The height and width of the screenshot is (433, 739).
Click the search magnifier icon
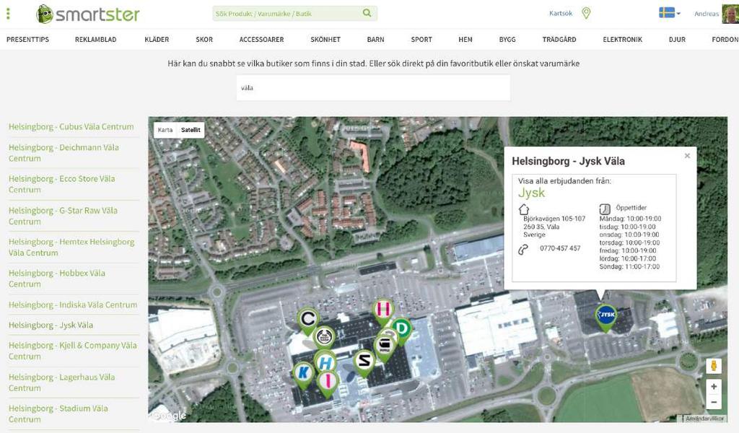367,13
